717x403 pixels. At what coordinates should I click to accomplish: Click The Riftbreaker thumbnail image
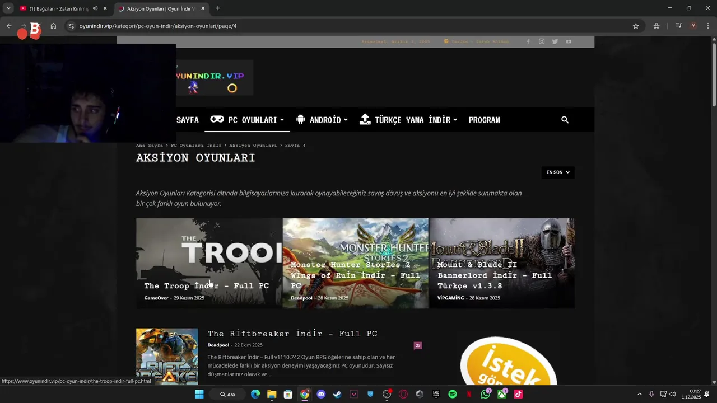coord(167,356)
